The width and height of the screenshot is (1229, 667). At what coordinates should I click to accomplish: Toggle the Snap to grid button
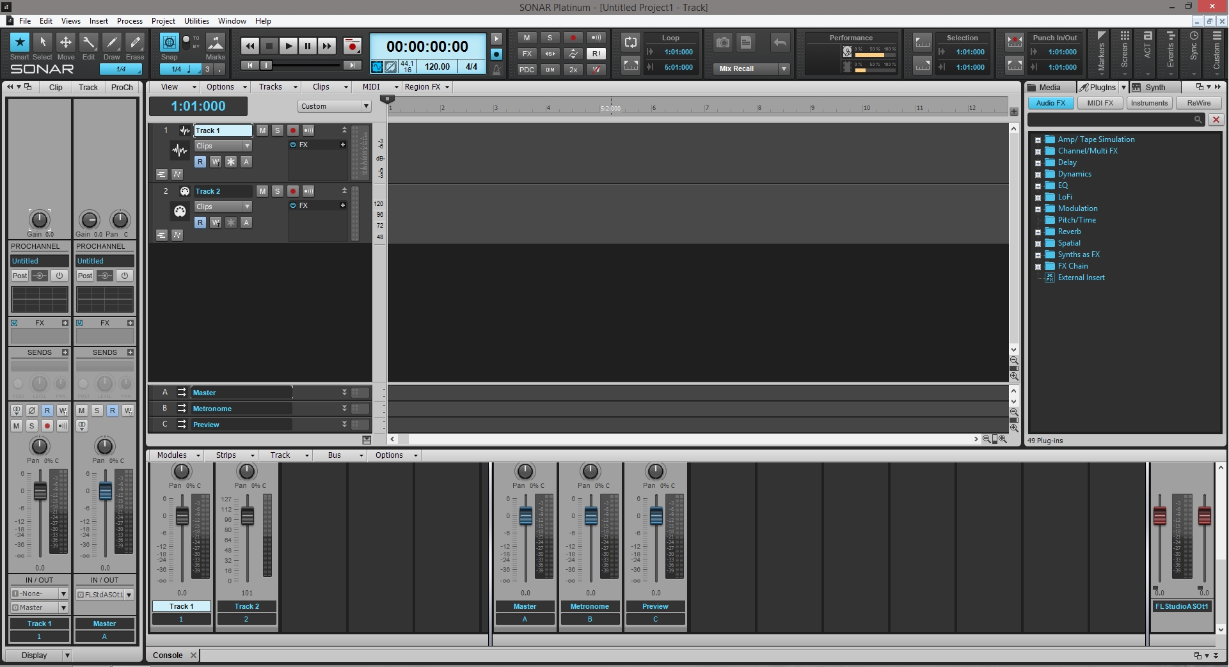pyautogui.click(x=169, y=43)
